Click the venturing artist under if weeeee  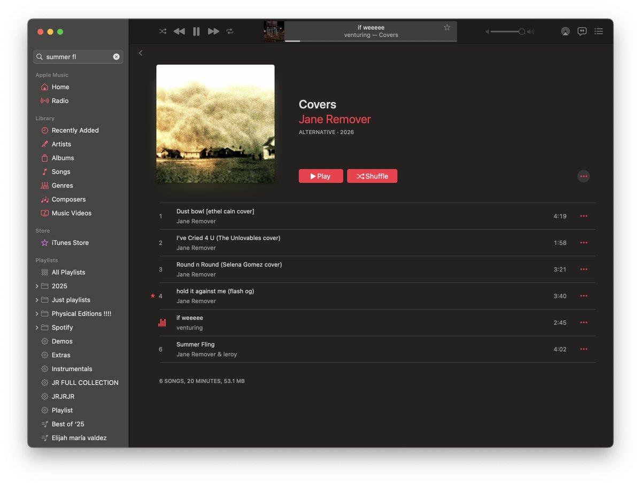(x=189, y=328)
